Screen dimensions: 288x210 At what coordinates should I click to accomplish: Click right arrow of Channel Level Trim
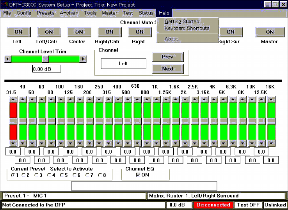(x=83, y=59)
